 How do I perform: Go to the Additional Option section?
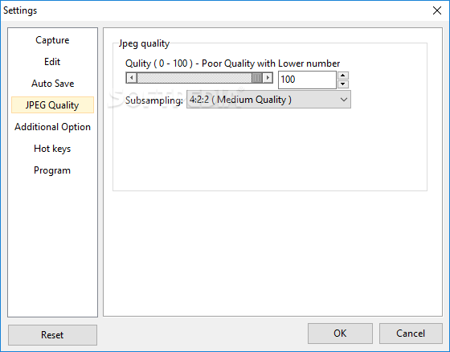tap(52, 127)
